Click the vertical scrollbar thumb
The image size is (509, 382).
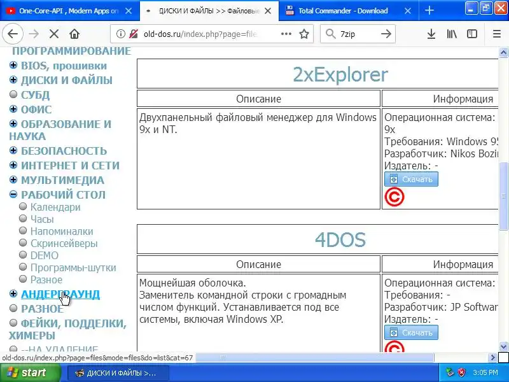coord(503,196)
